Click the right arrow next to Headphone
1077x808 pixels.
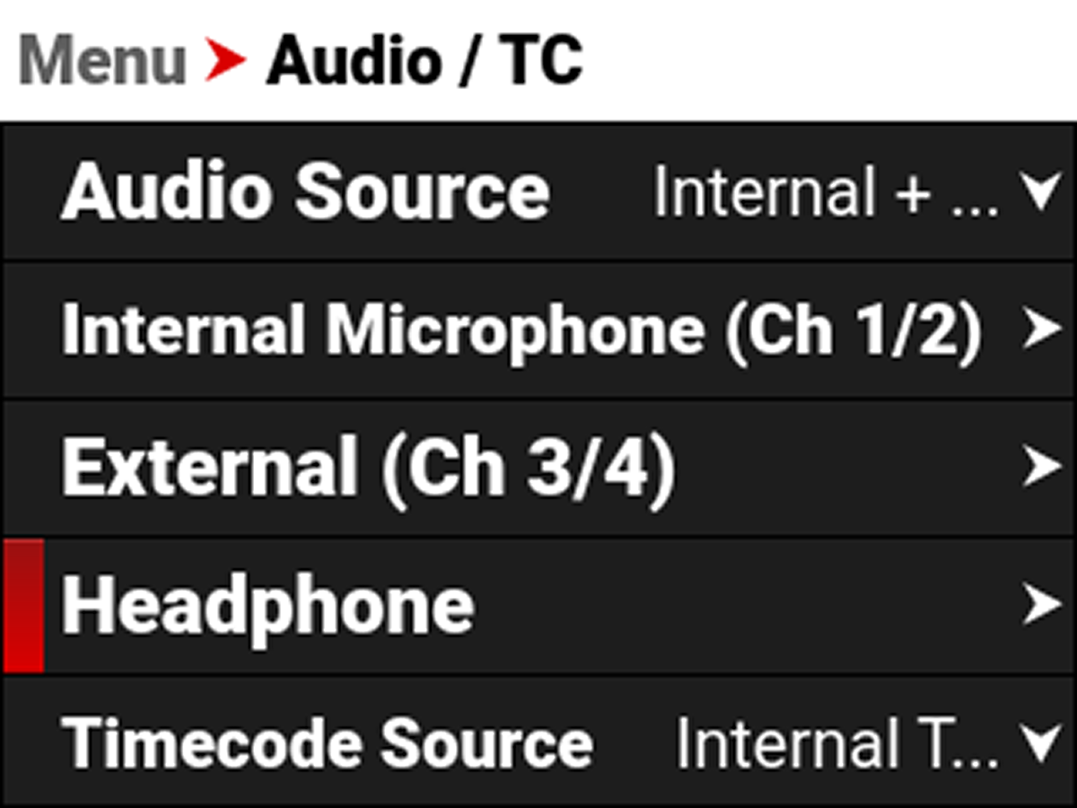point(1041,606)
